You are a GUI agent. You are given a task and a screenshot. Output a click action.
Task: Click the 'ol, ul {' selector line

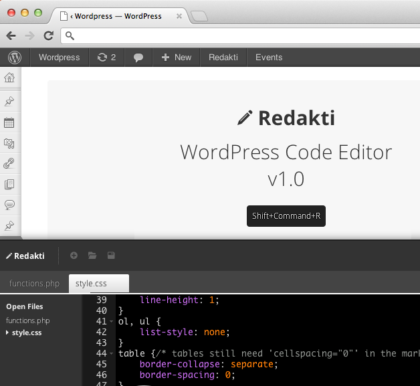[140, 321]
